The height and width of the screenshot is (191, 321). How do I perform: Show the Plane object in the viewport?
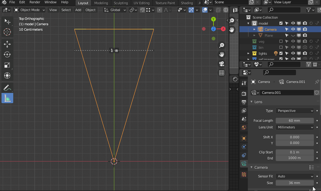[x=292, y=35]
